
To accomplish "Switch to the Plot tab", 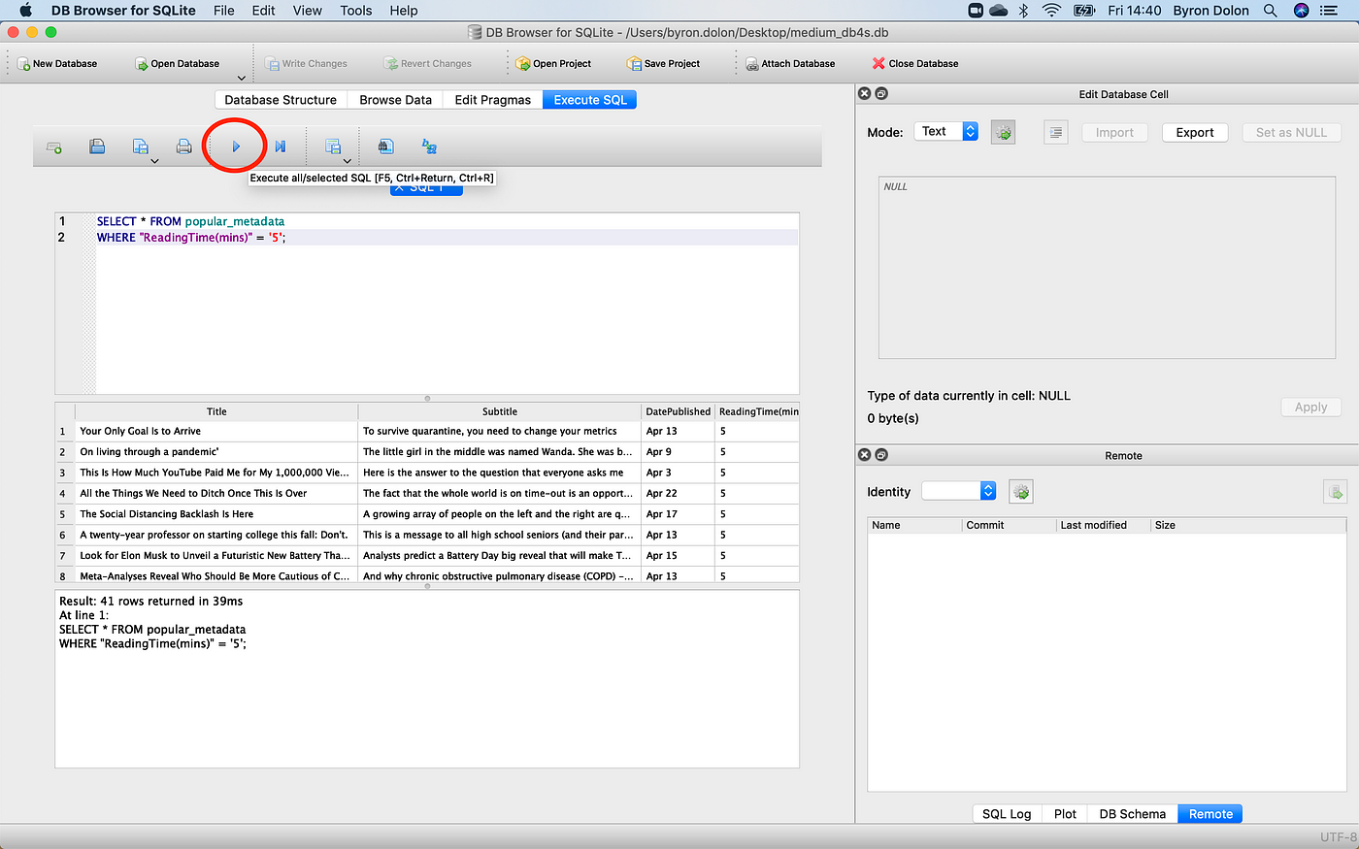I will pos(1065,814).
